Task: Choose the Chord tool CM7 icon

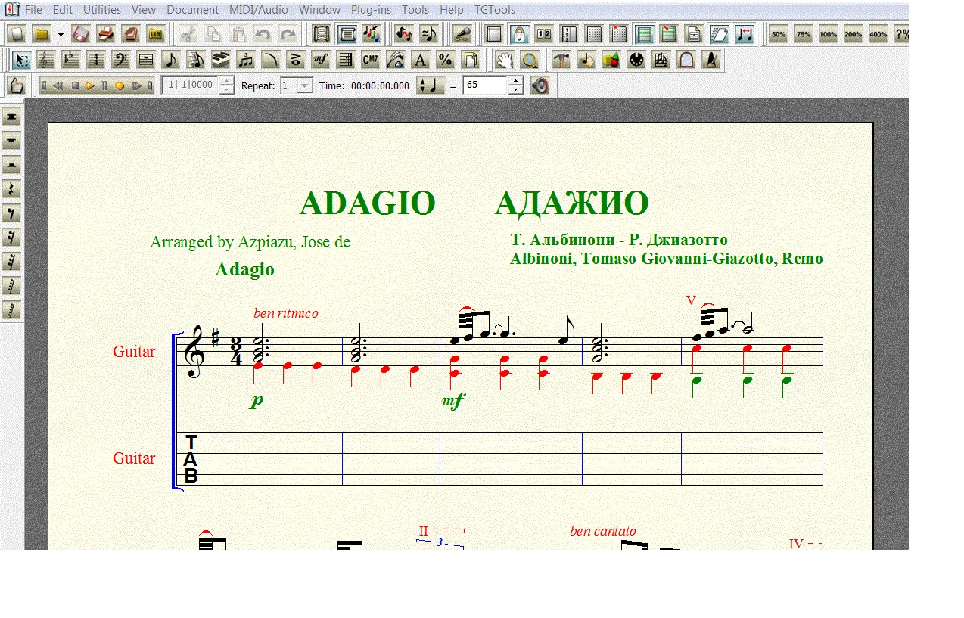Action: coord(370,60)
